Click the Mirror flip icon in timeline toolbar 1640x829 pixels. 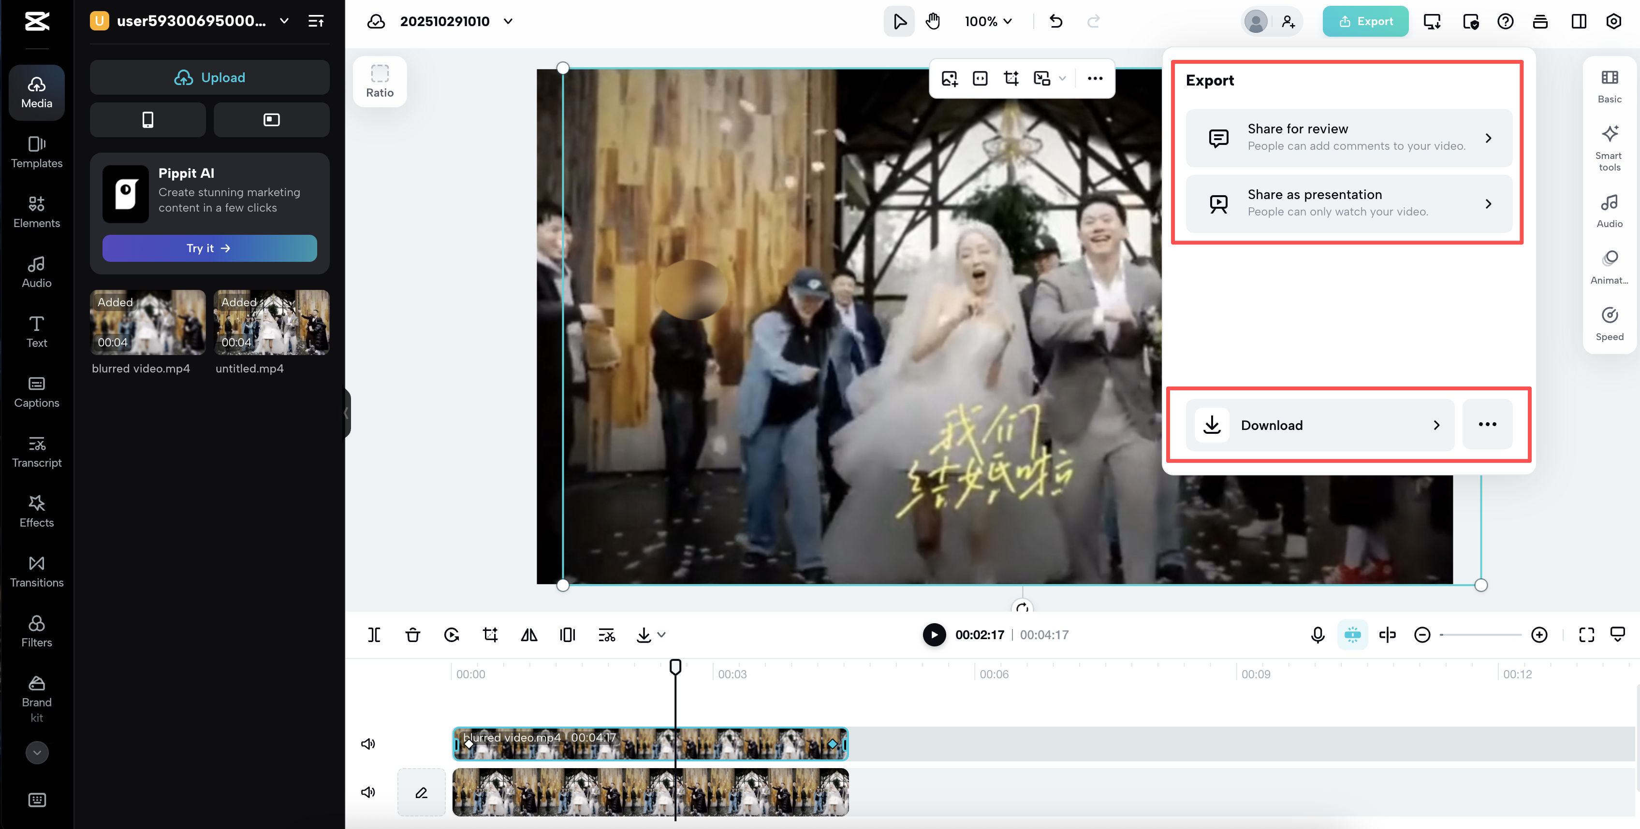(528, 634)
